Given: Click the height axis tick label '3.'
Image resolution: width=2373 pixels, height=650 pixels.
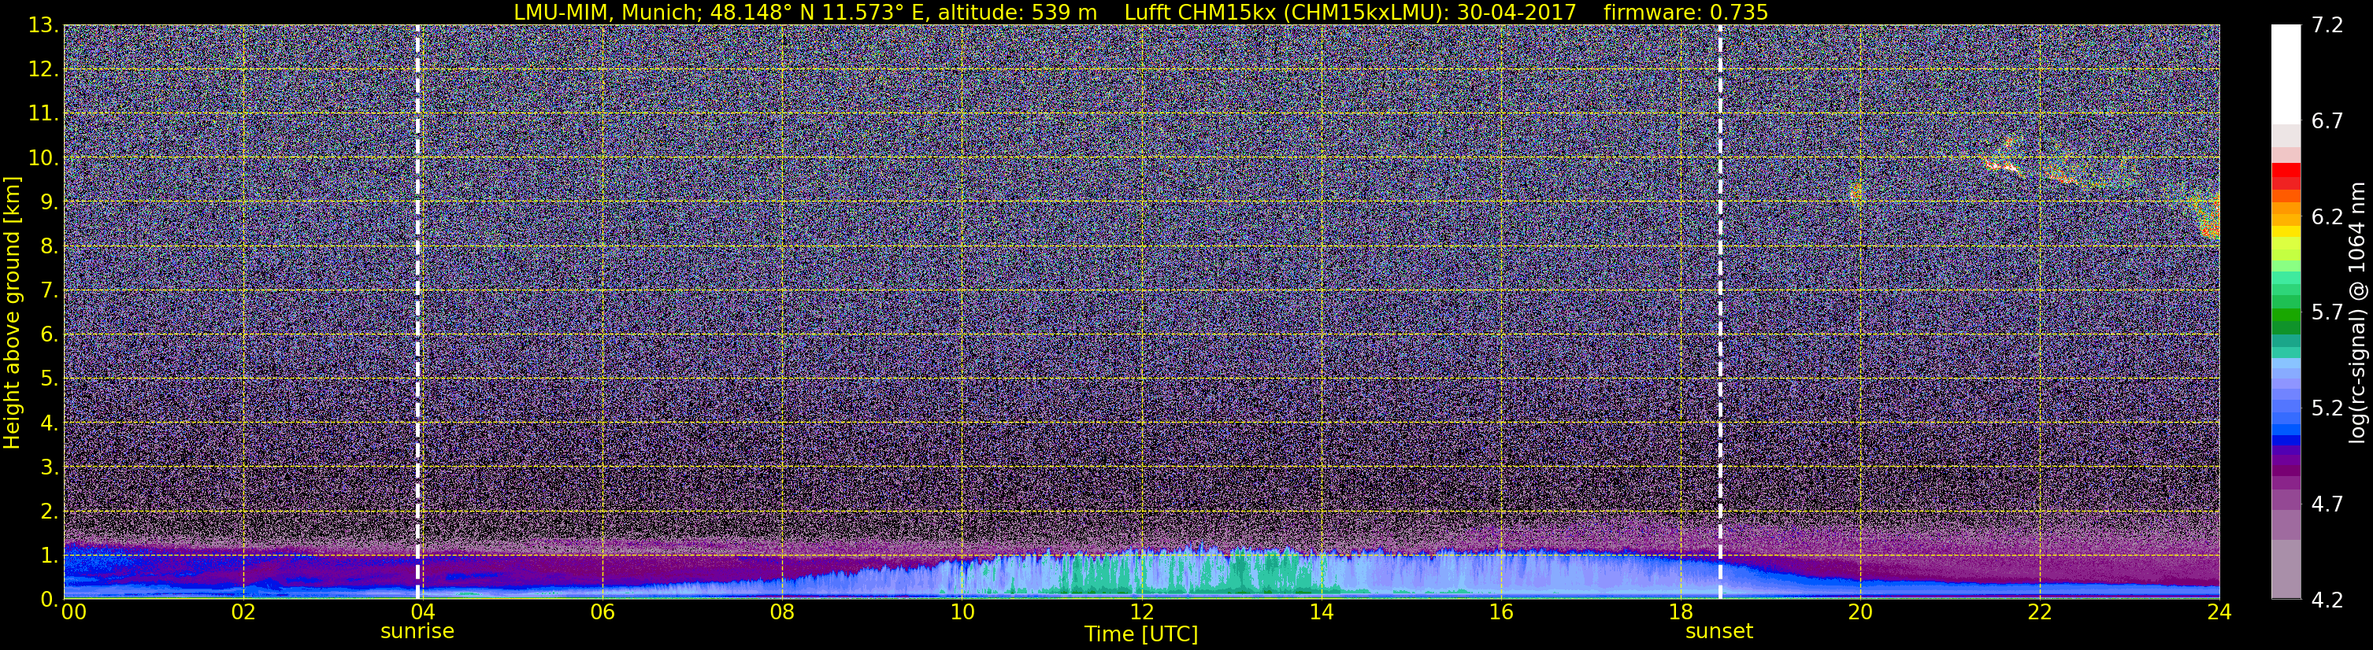Looking at the screenshot, I should (x=50, y=467).
